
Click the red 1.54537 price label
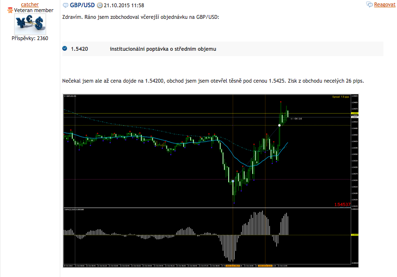tap(342, 204)
